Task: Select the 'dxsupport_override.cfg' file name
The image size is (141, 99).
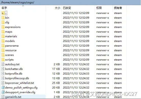Action: (x=20, y=92)
